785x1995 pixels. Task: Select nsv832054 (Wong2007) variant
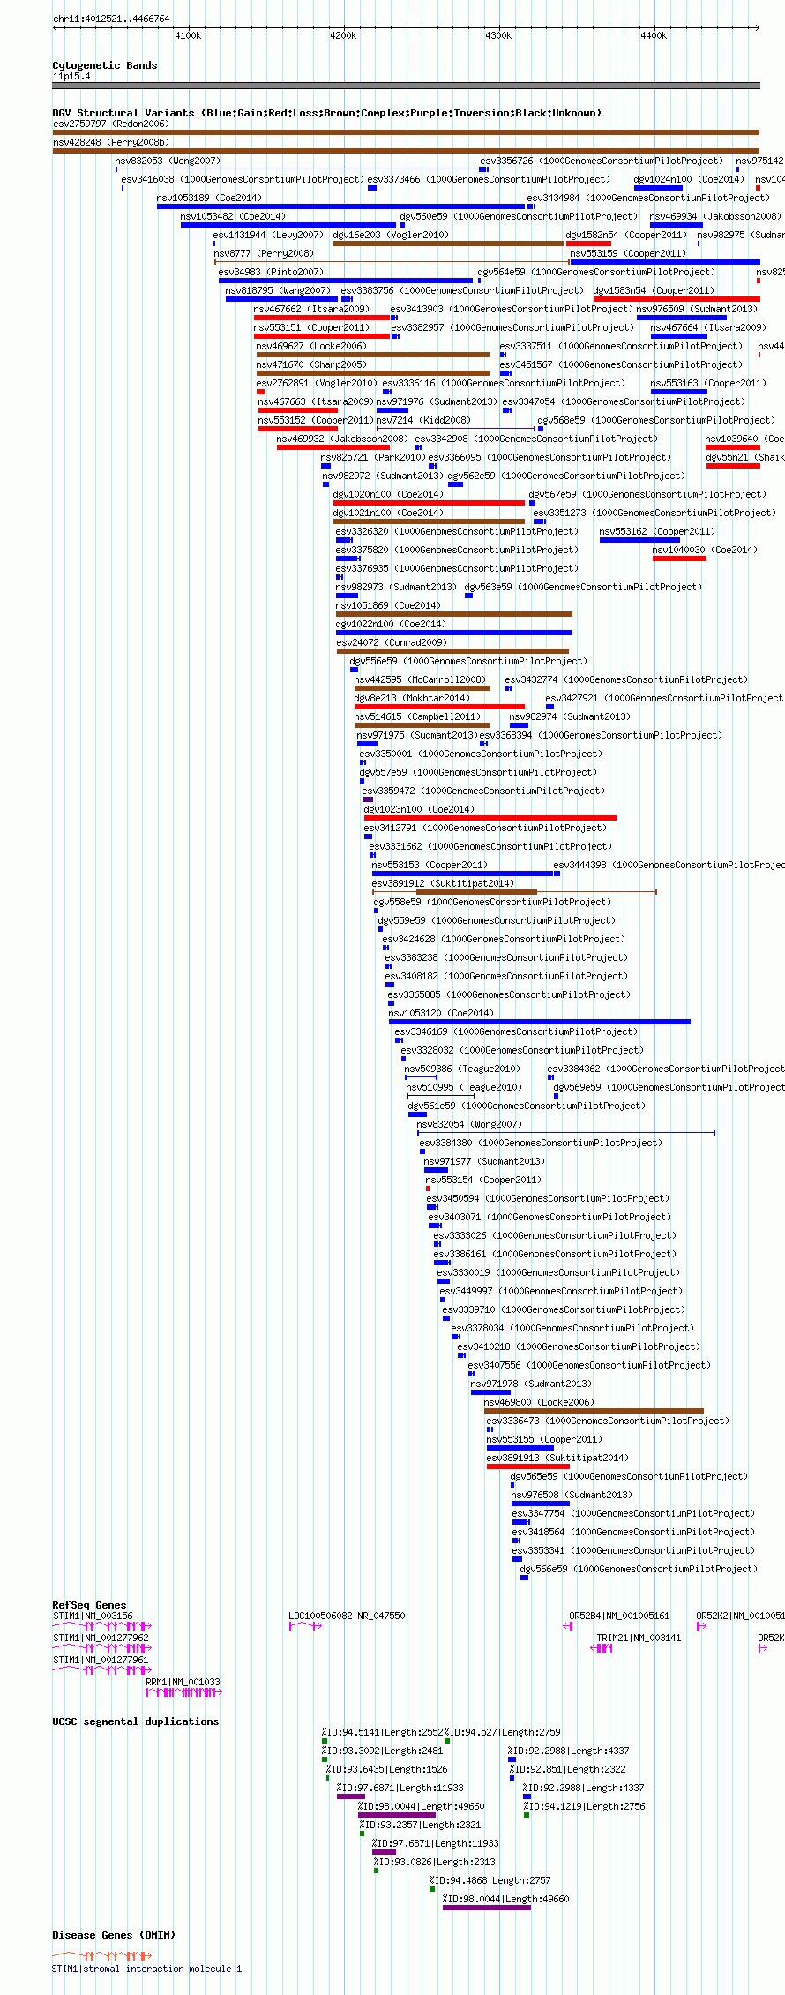pos(565,1133)
